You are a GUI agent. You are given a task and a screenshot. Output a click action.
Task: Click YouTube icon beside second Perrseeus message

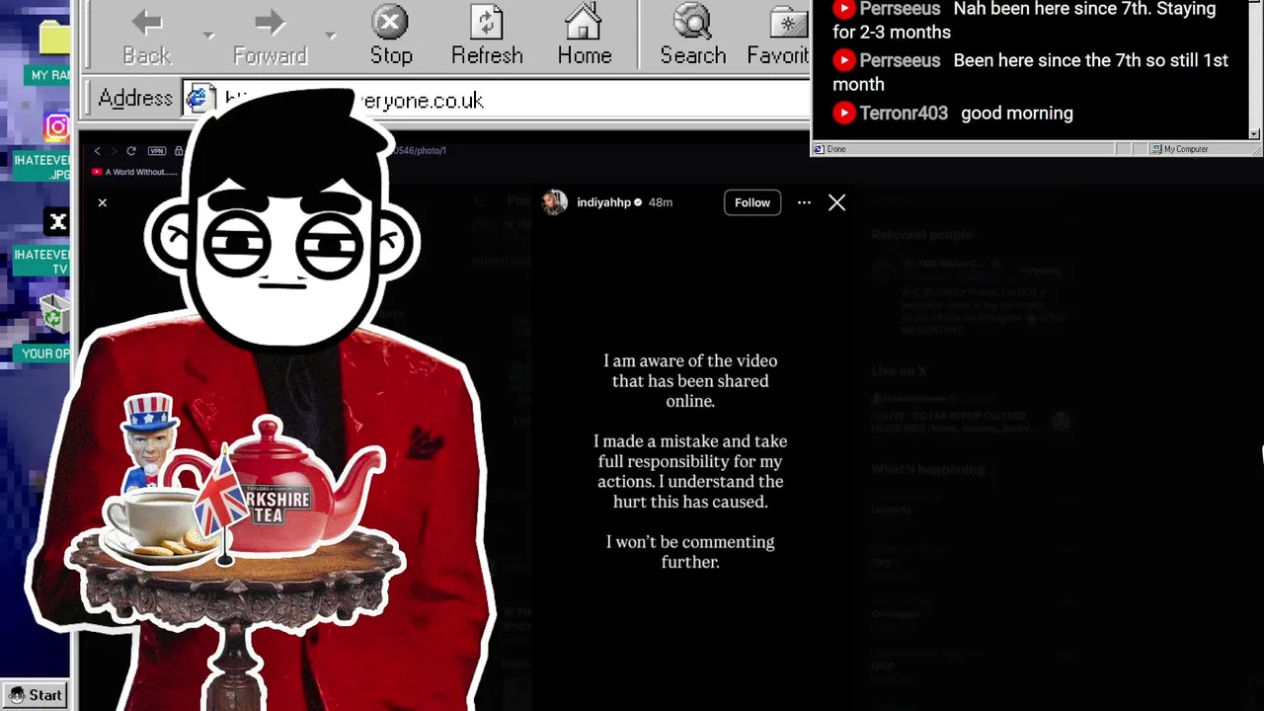click(843, 60)
